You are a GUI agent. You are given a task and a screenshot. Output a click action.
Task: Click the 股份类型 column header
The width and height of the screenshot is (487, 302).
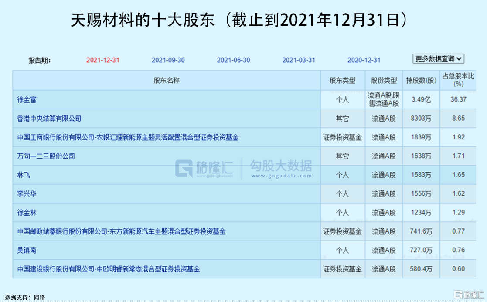click(384, 80)
